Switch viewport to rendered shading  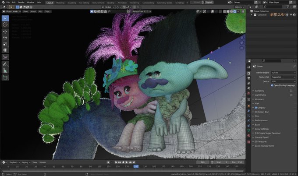coord(235,11)
